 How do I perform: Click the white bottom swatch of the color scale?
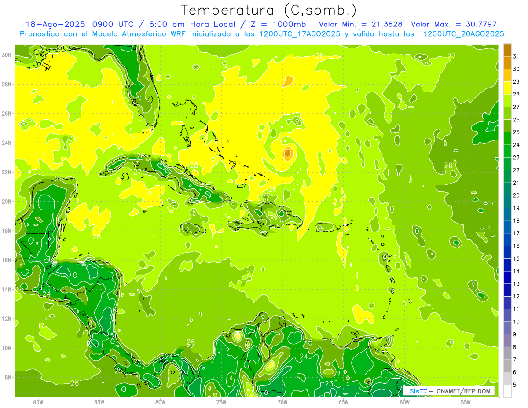click(x=507, y=391)
